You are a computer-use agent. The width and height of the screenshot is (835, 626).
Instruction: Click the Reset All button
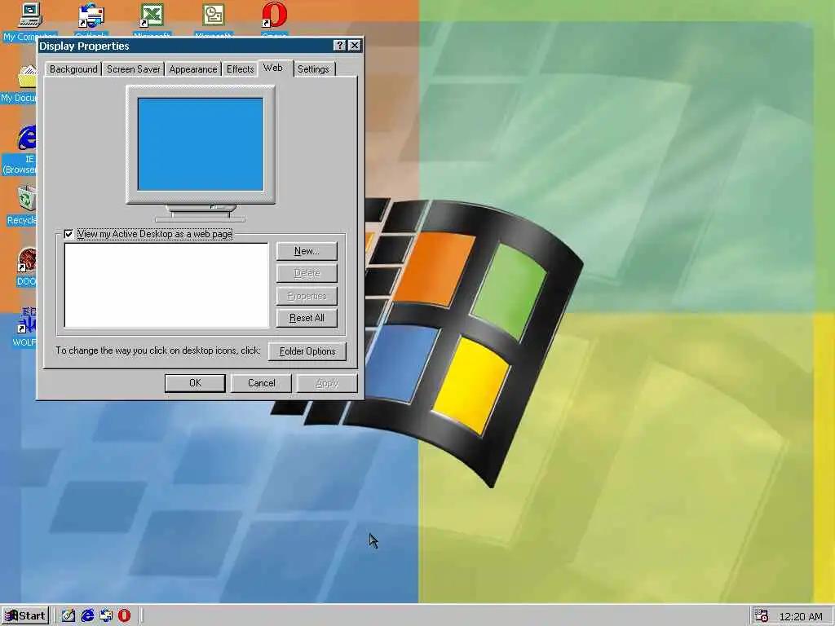[307, 318]
